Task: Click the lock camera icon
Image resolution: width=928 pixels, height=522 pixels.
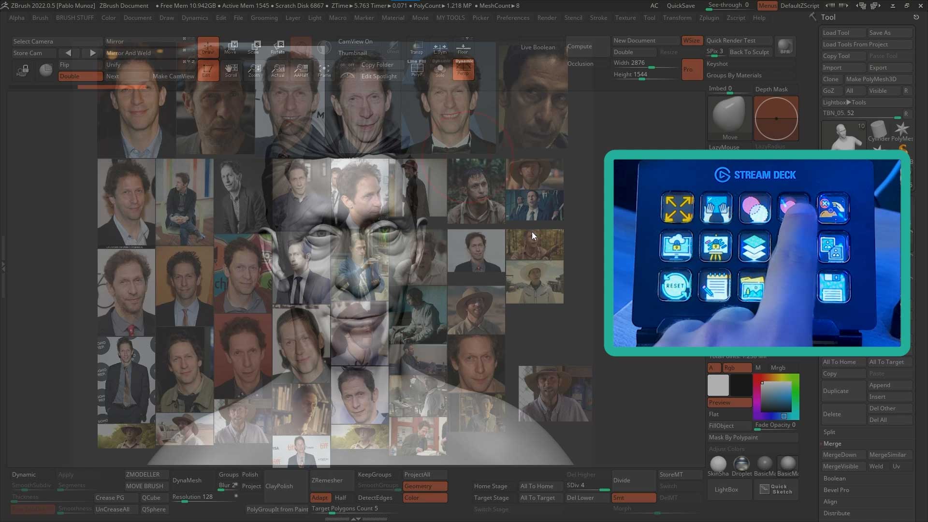Action: [x=23, y=71]
